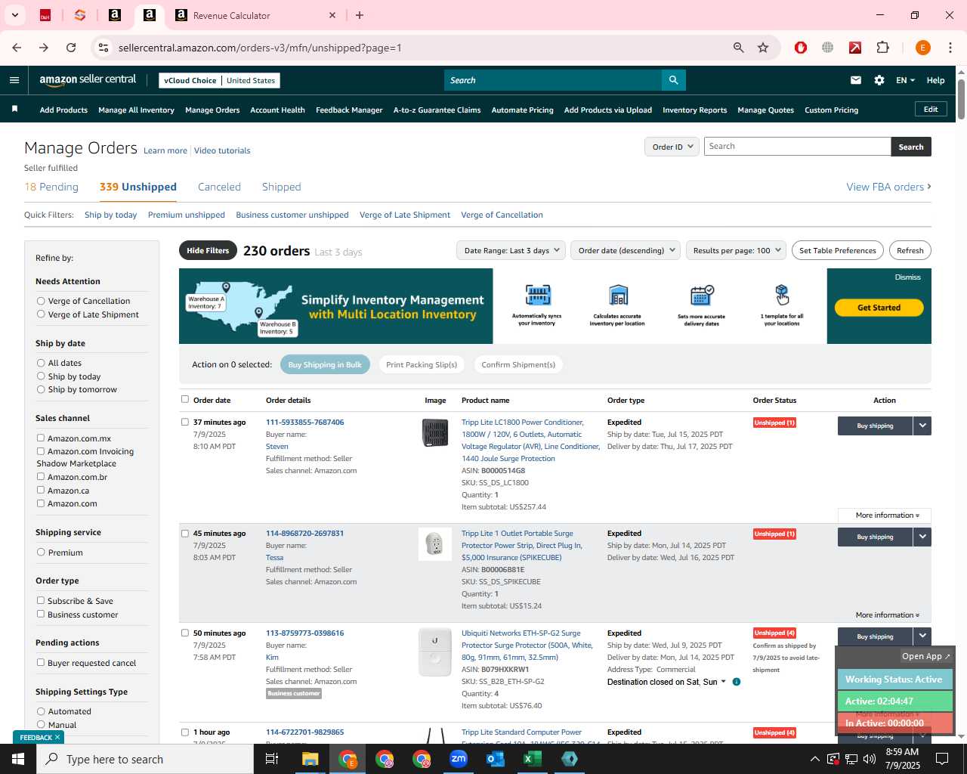Open Excel from the taskbar
The width and height of the screenshot is (967, 774).
pos(533,759)
